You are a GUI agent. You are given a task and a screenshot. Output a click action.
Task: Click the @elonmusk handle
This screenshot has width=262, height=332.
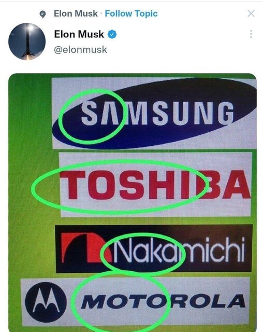tap(80, 50)
